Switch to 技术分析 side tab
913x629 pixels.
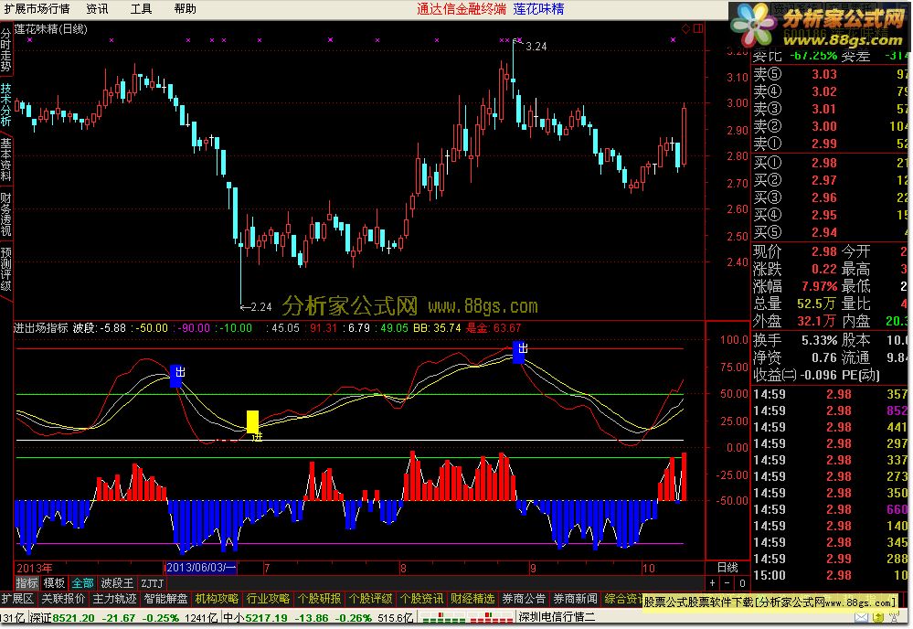pos(5,104)
